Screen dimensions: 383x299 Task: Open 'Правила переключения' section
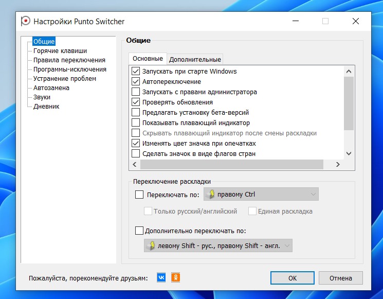pyautogui.click(x=69, y=60)
